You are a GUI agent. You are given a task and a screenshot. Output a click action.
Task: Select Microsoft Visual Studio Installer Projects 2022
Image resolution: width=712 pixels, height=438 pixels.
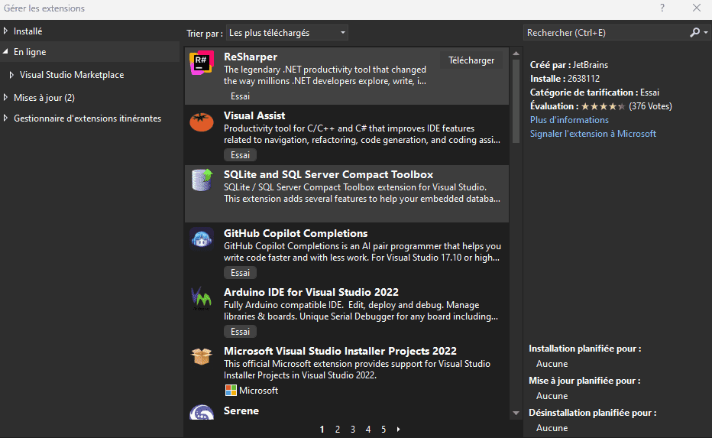tap(340, 351)
